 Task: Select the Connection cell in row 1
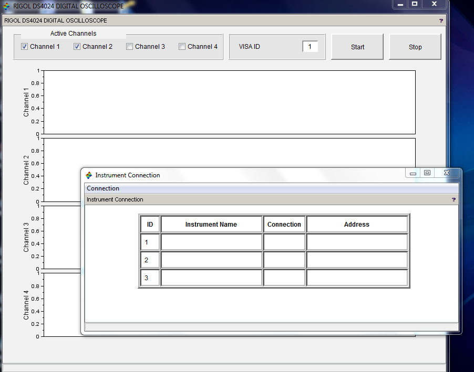[x=284, y=242]
